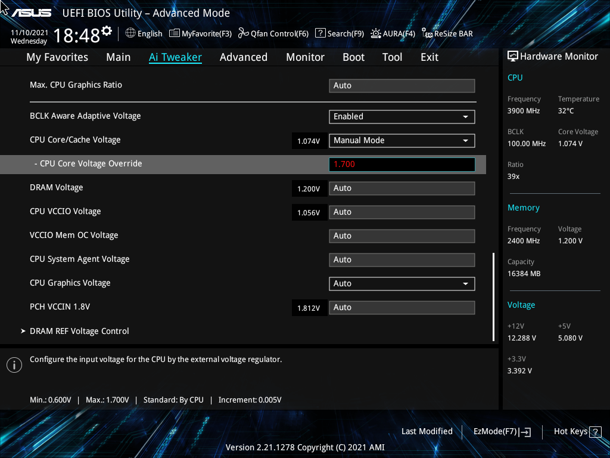610x458 pixels.
Task: Click VCCIO Mem OC Voltage field
Action: 402,236
